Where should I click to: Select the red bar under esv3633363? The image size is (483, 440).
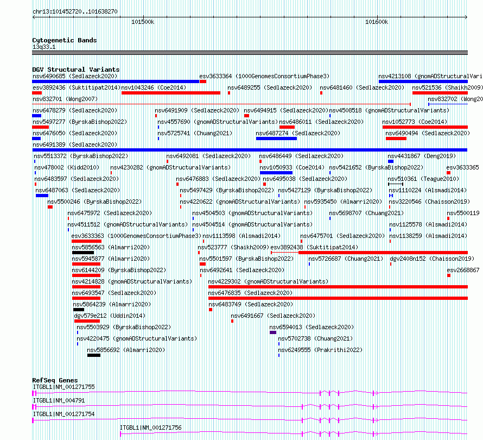86,241
